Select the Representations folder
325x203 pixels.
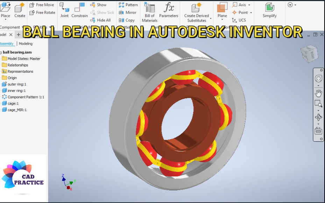[x=17, y=71]
